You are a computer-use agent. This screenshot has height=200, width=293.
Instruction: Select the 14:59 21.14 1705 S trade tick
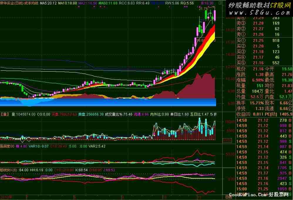(x=264, y=168)
